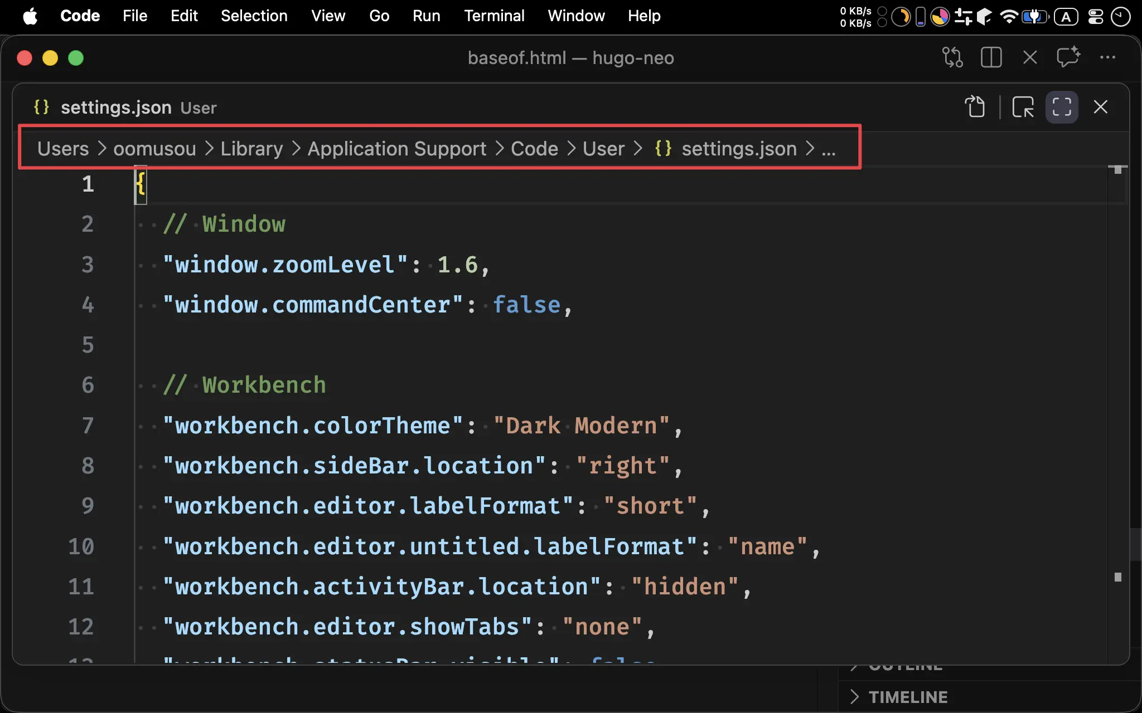
Task: Open the Code breadcrumb dropdown
Action: click(534, 149)
